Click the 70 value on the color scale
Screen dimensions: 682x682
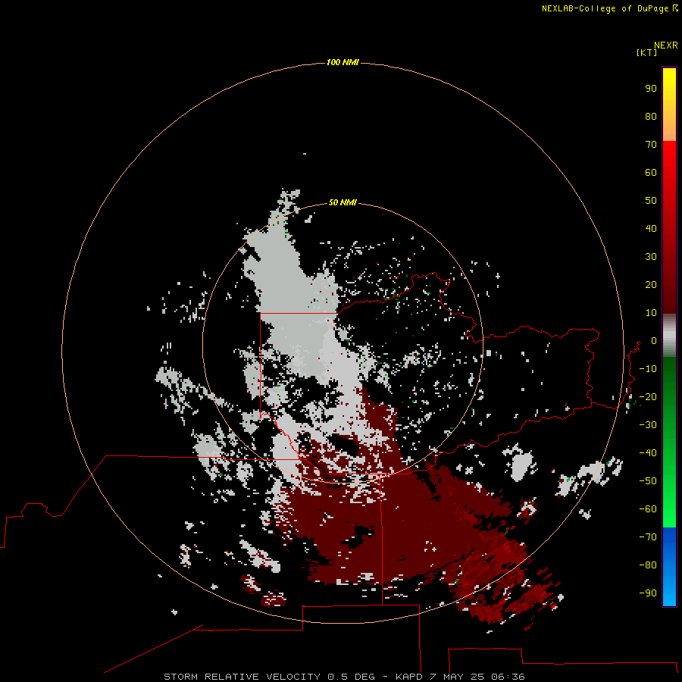(651, 145)
